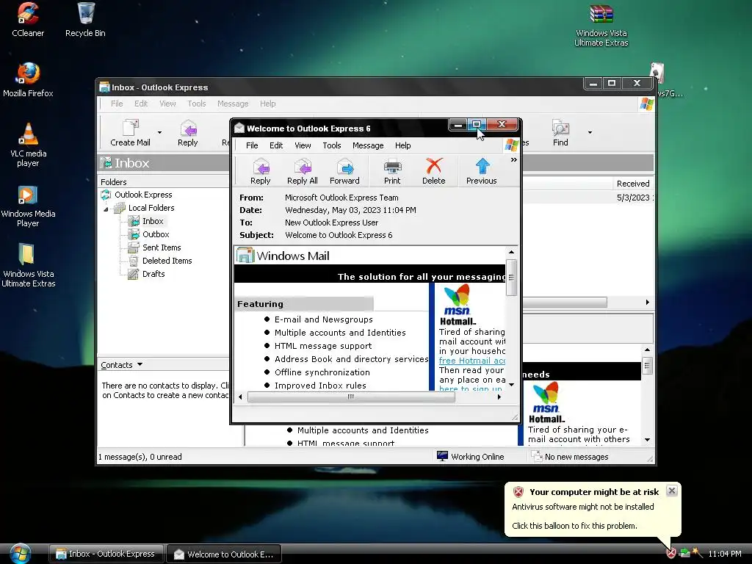This screenshot has width=752, height=564.
Task: Select Windows Vista Ultimate Extras folder icon
Action: [x=28, y=265]
